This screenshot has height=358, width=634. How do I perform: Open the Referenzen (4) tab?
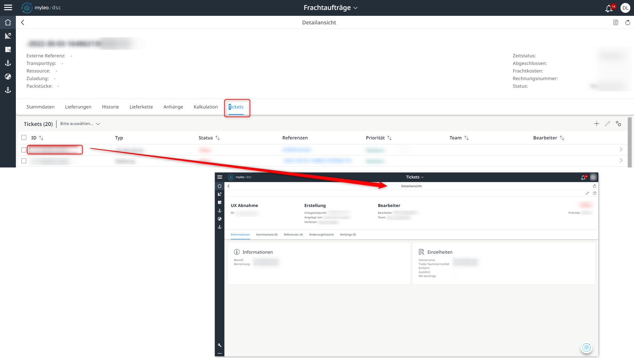(293, 235)
